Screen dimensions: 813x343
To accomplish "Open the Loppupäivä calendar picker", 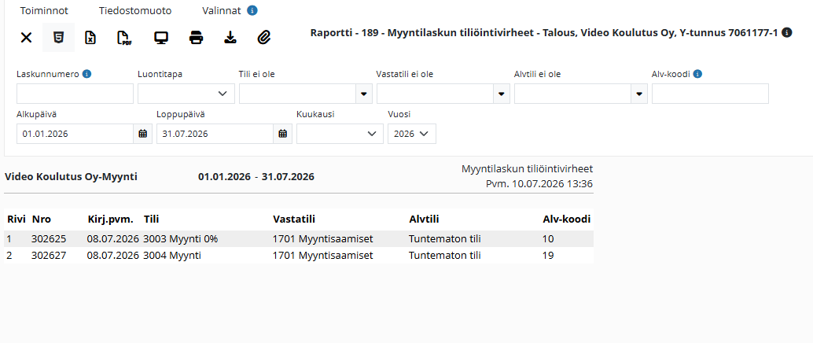I will coord(282,134).
